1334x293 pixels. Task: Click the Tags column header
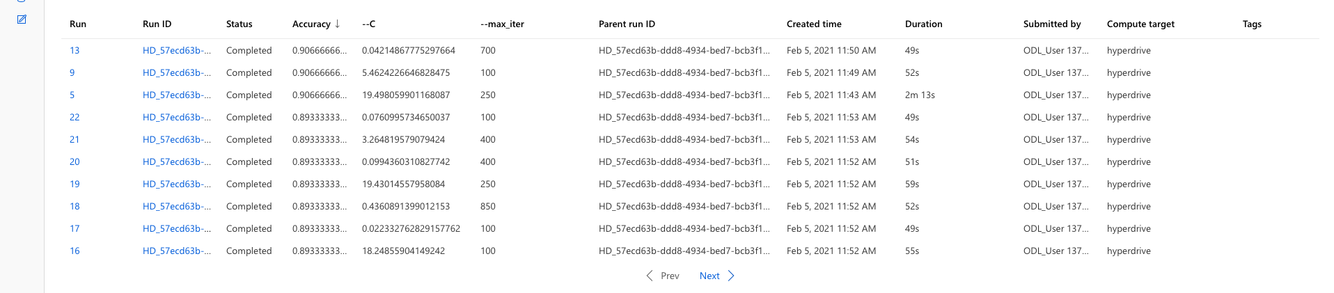click(1252, 24)
